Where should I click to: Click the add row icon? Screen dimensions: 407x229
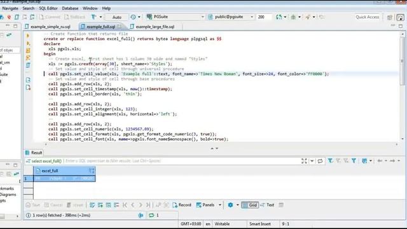[100, 205]
